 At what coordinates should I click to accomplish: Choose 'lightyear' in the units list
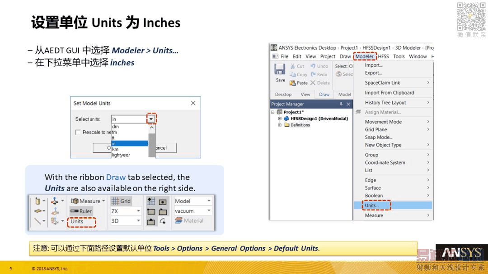(130, 155)
